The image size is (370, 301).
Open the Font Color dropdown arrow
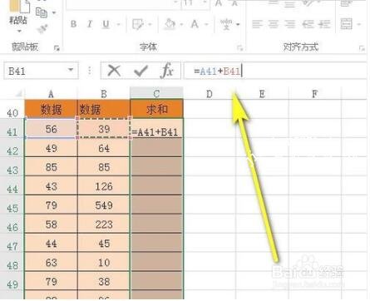[206, 25]
